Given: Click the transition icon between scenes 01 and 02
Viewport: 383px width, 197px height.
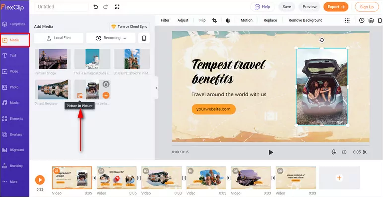Looking at the screenshot, I should (95, 178).
